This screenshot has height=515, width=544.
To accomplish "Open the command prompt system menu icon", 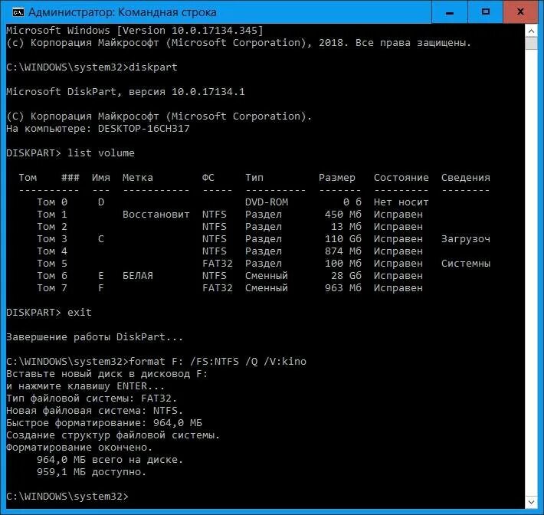I will 18,12.
